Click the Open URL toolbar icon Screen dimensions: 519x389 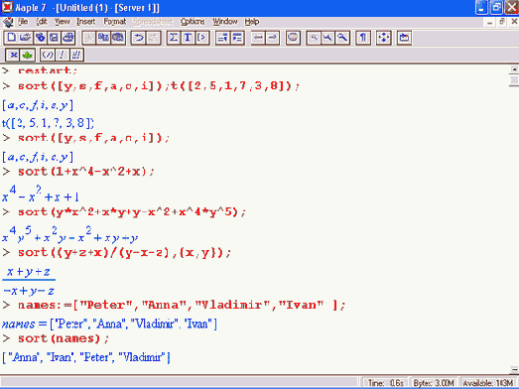(40, 38)
